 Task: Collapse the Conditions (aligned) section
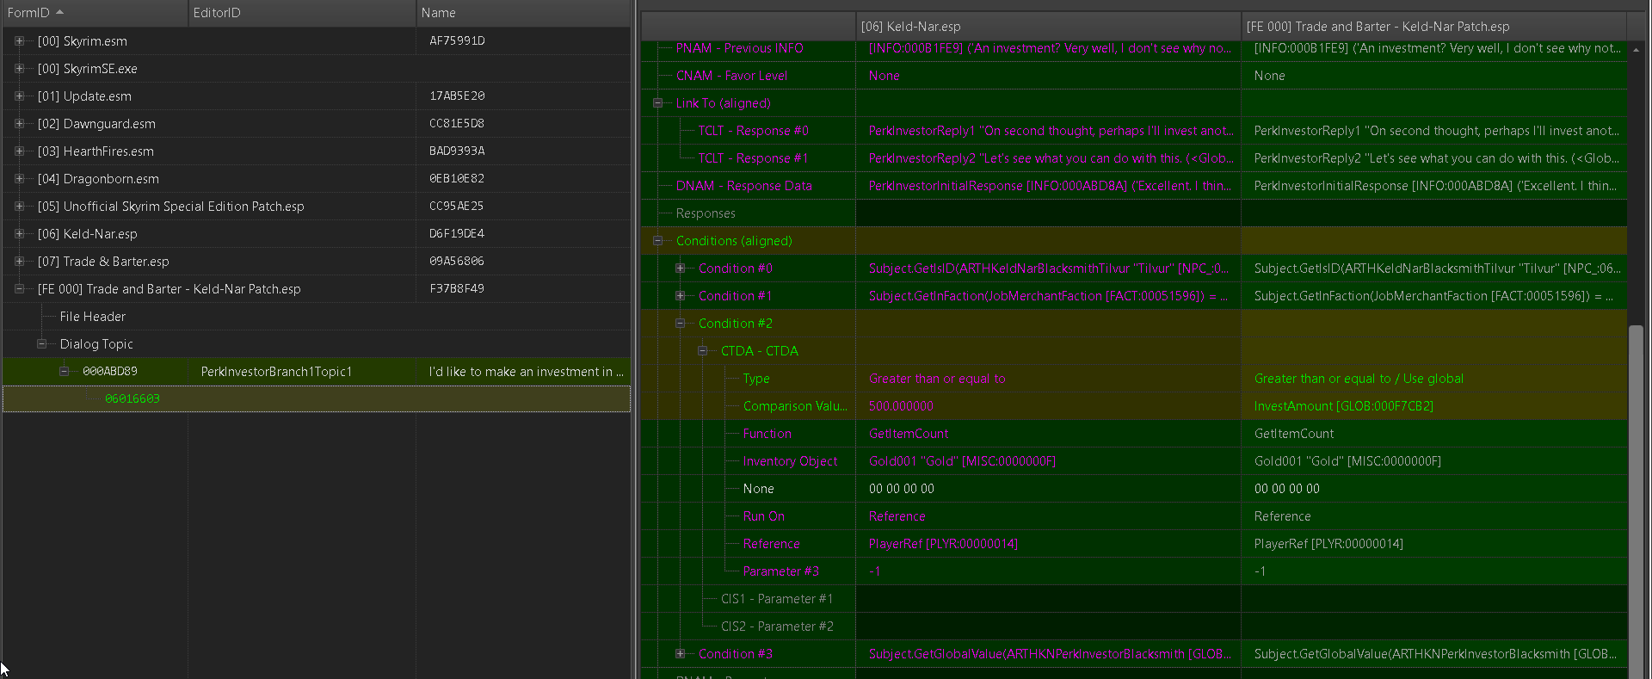pyautogui.click(x=657, y=241)
